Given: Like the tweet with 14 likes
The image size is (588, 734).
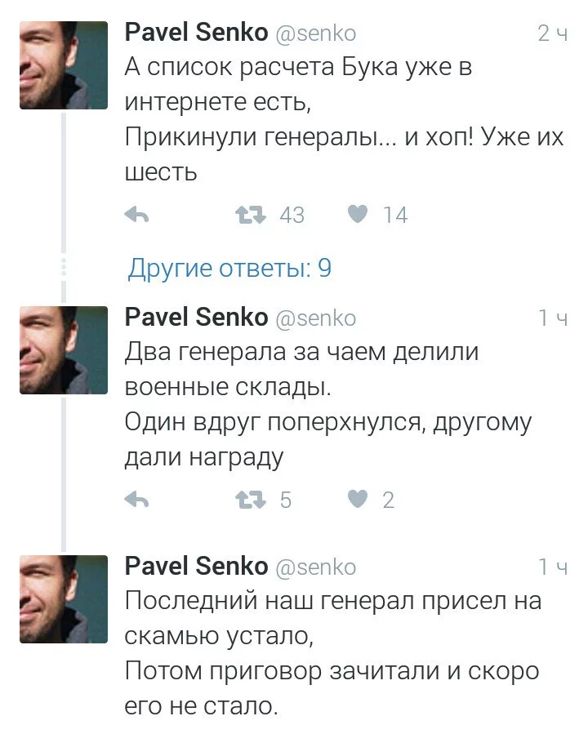Looking at the screenshot, I should 358,215.
